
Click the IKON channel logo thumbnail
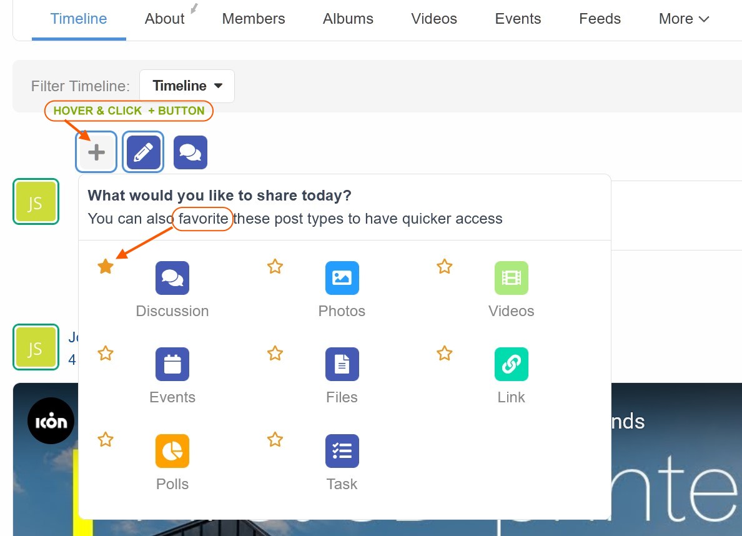tap(51, 420)
